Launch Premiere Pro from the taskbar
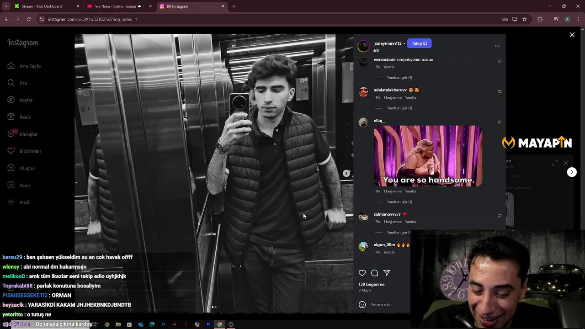 point(208,324)
